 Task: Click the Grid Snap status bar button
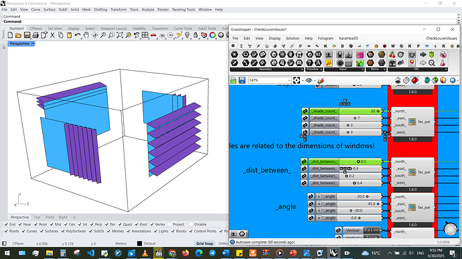click(x=204, y=244)
